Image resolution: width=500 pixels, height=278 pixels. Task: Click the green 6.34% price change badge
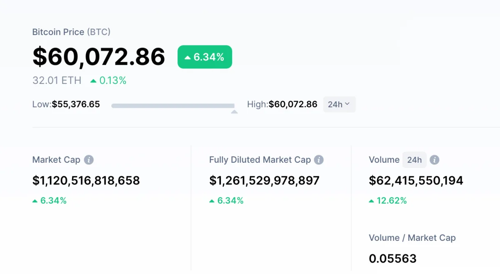pyautogui.click(x=205, y=57)
